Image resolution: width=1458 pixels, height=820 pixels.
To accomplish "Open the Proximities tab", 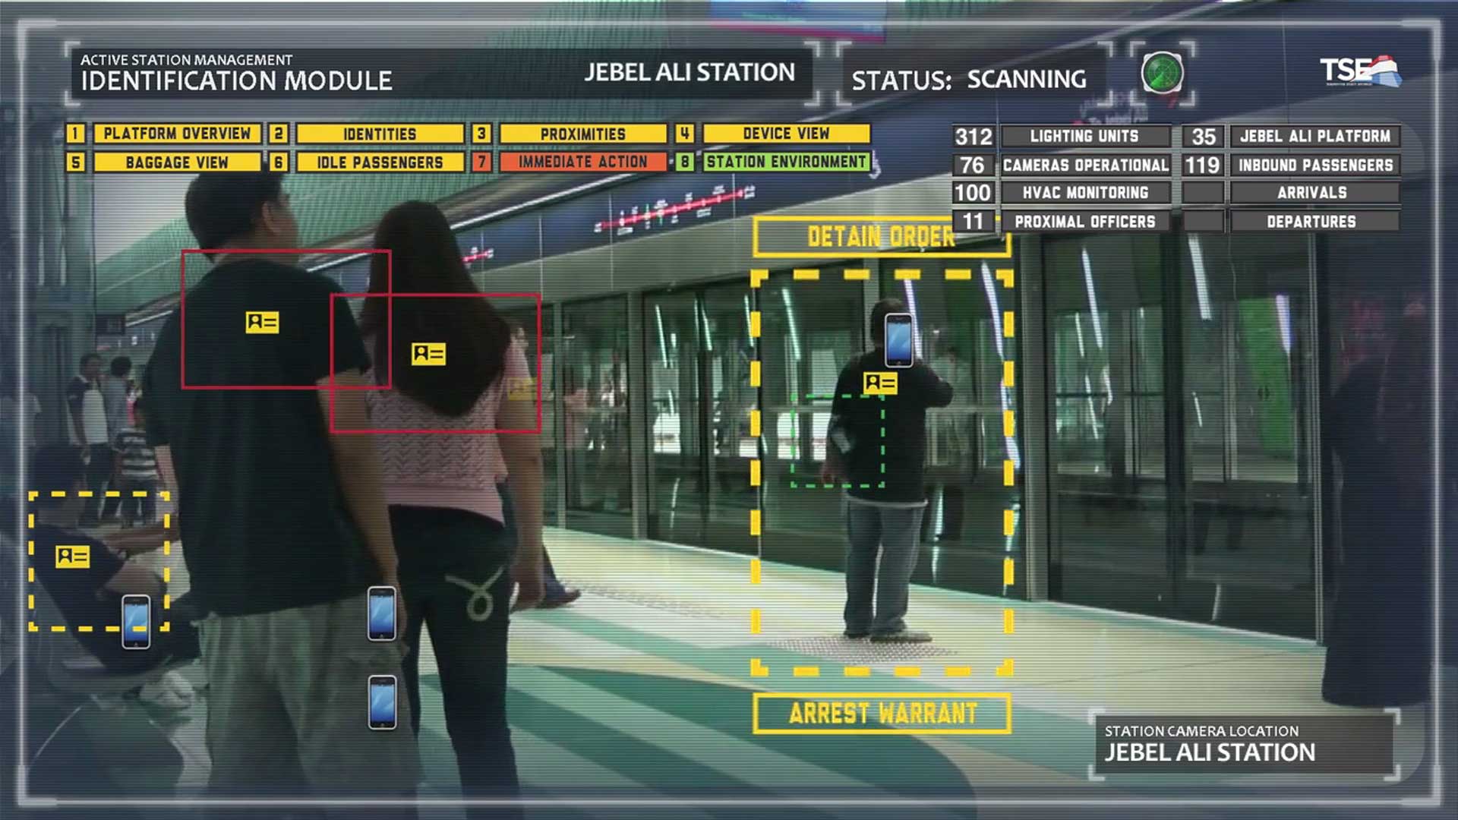I will pyautogui.click(x=583, y=134).
